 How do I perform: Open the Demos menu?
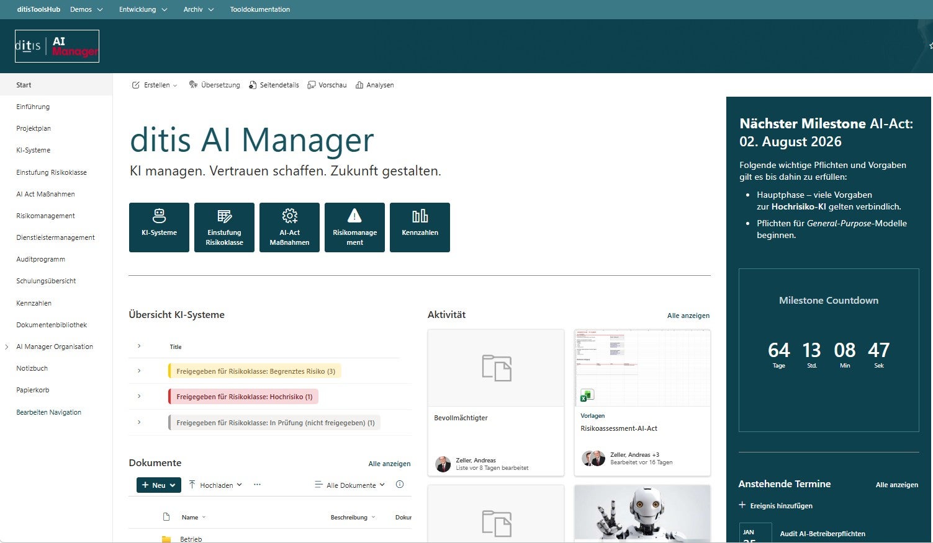pyautogui.click(x=86, y=9)
